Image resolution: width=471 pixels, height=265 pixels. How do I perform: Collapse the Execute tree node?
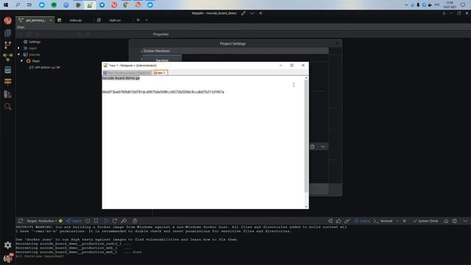click(18, 54)
